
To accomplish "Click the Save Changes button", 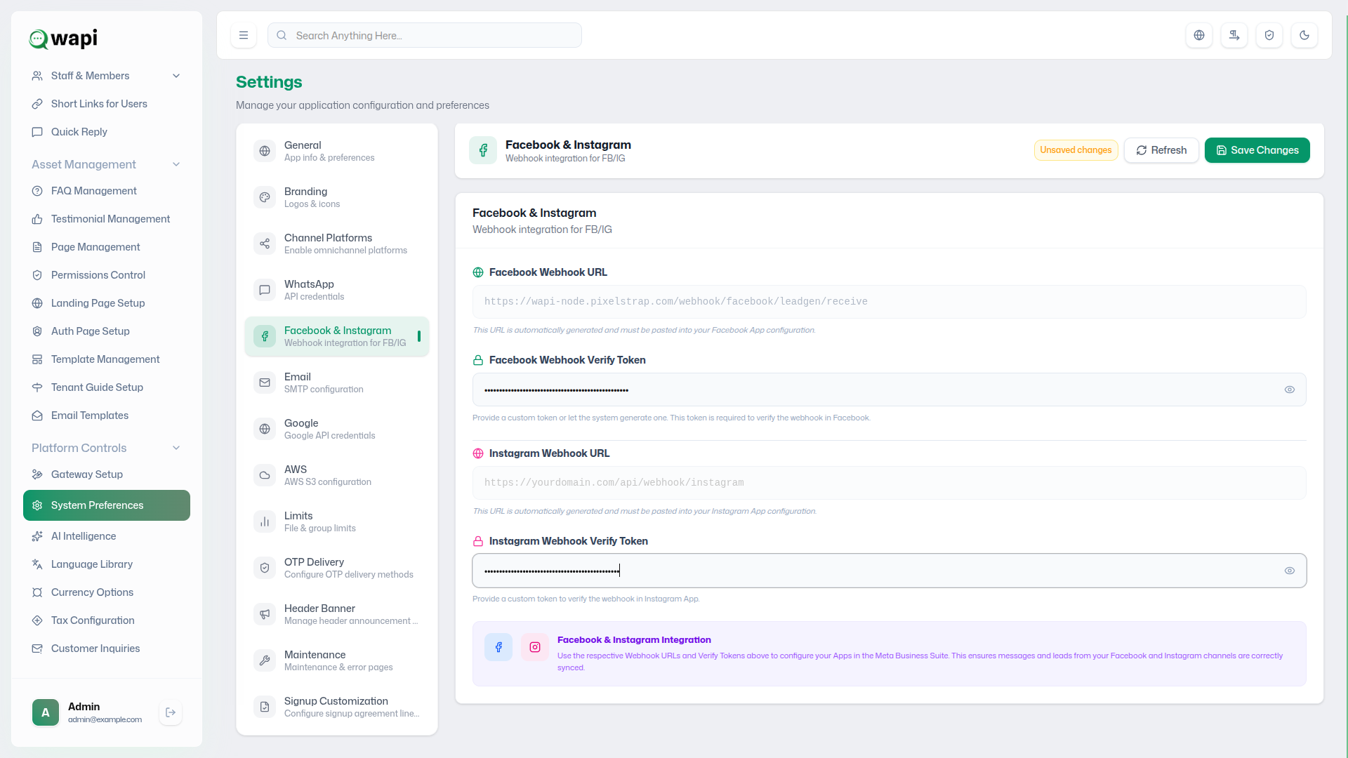I will (x=1257, y=150).
